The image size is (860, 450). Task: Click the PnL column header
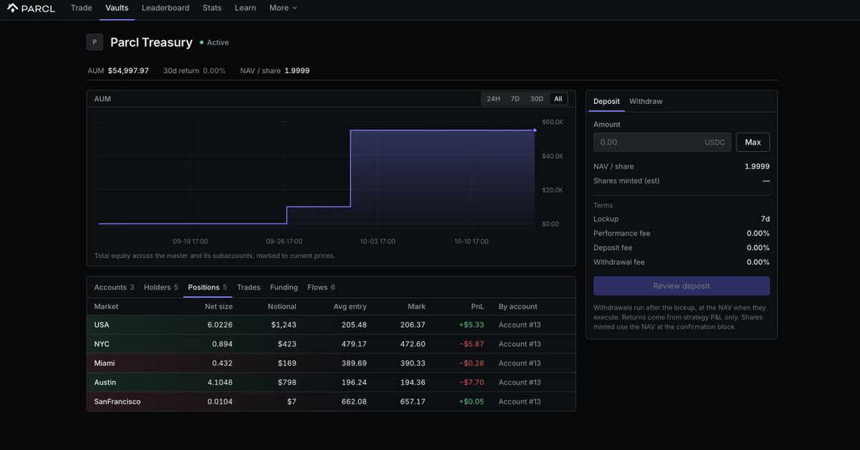[477, 307]
